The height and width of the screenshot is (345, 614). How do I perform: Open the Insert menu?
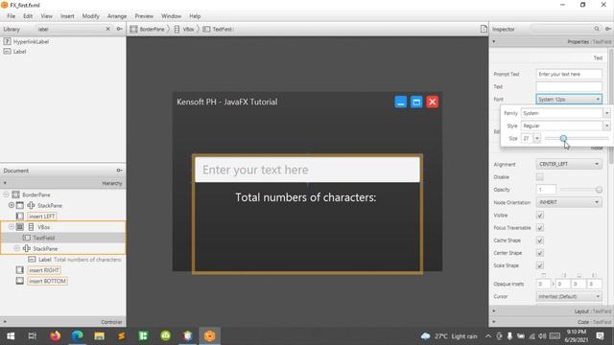67,16
